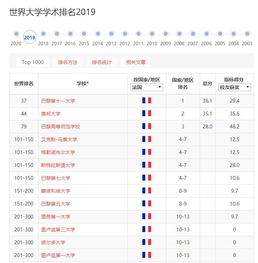Open 波尔多大学 link
The image size is (258, 263).
tap(53, 242)
